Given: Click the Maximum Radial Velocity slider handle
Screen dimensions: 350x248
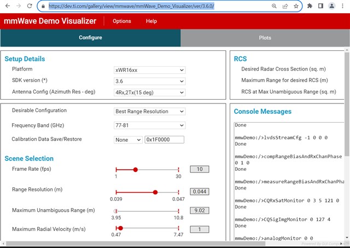Looking at the screenshot, I should pyautogui.click(x=120, y=228).
